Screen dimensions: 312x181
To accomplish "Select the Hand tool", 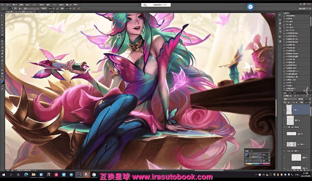I will pyautogui.click(x=2, y=73).
